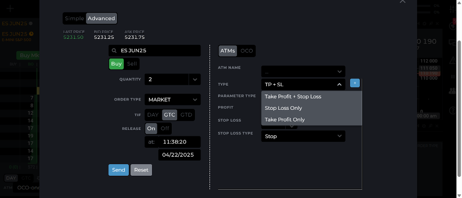The image size is (462, 198).
Task: Click the pop-out icon in upper background panel header
Action: pyautogui.click(x=431, y=23)
